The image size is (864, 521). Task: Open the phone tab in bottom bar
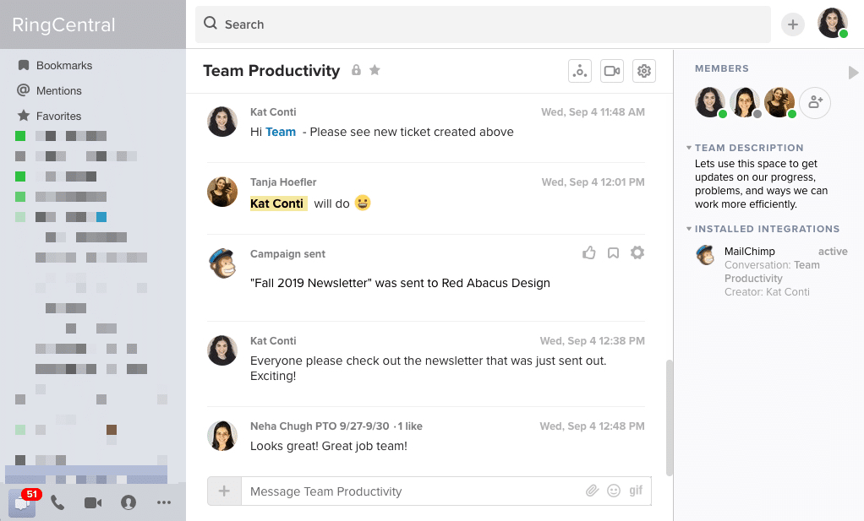coord(57,502)
